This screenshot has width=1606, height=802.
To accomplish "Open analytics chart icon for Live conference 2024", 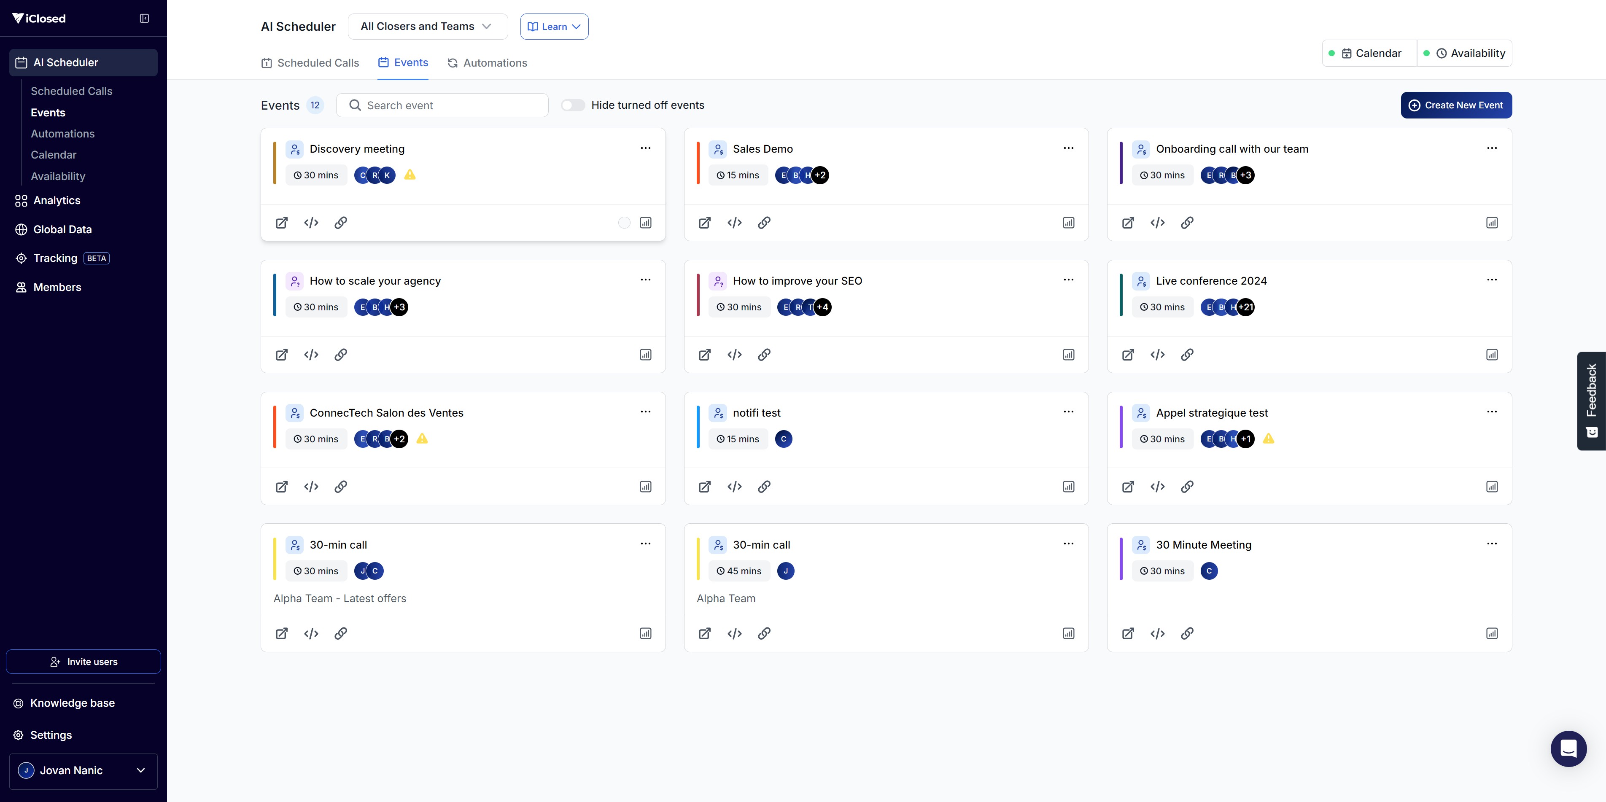I will [1491, 355].
